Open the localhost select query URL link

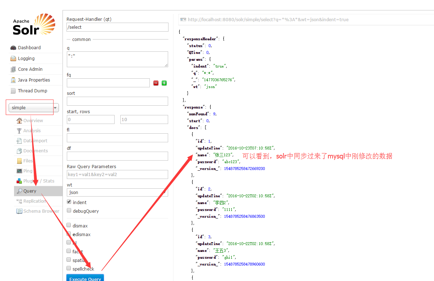[268, 20]
